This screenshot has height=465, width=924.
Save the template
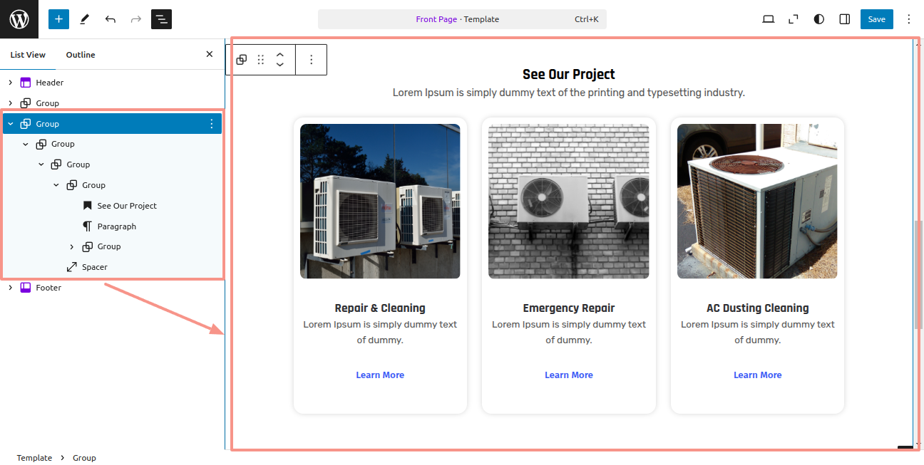877,19
